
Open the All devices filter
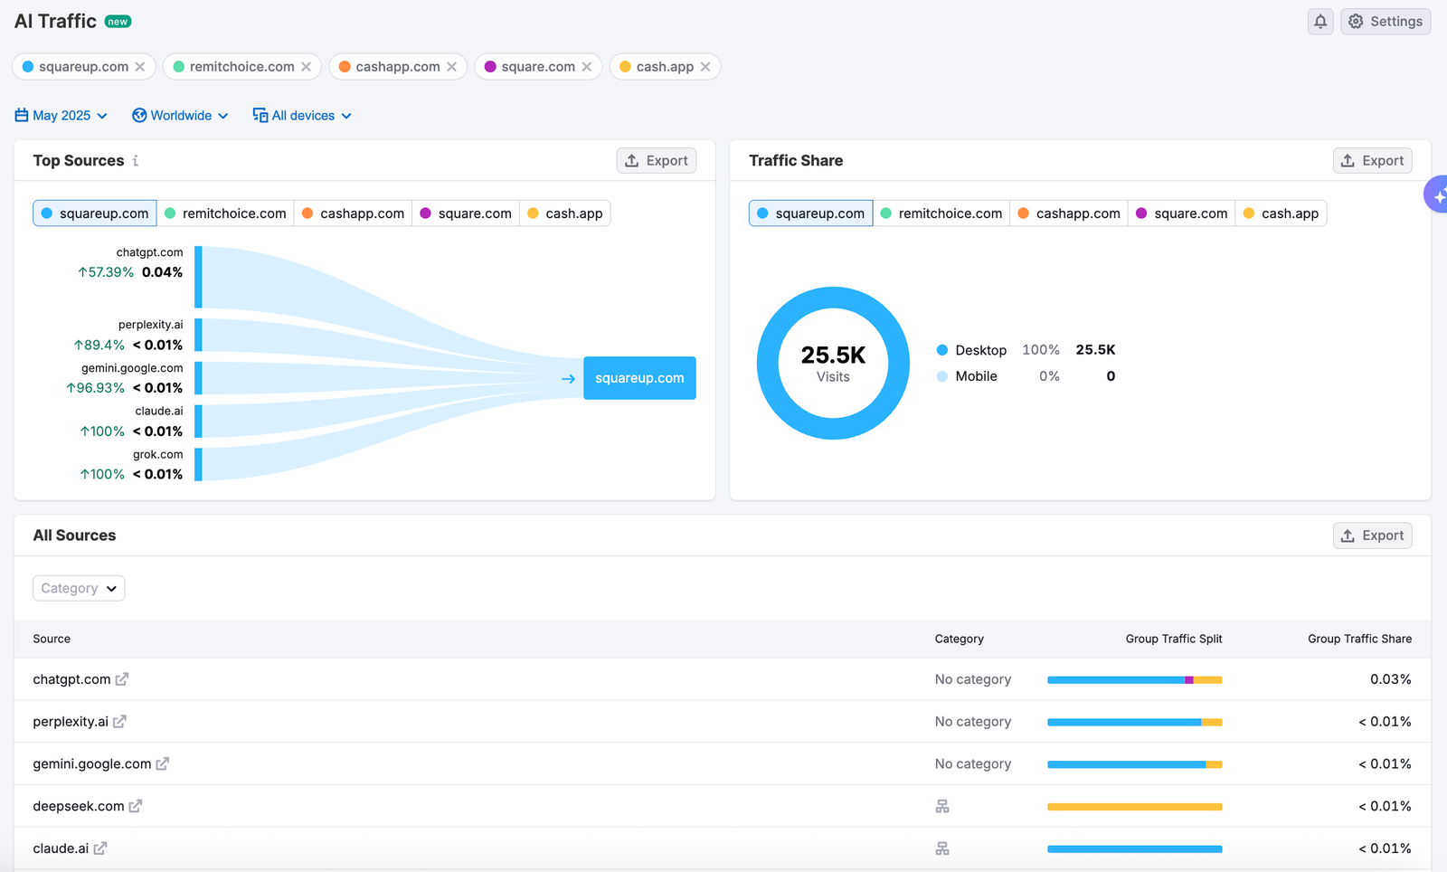click(302, 116)
